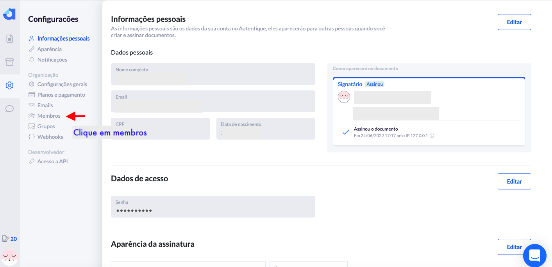Click Editar for Aparência da assinatura

click(514, 247)
